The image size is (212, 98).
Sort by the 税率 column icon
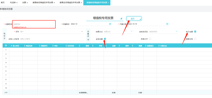point(119,46)
